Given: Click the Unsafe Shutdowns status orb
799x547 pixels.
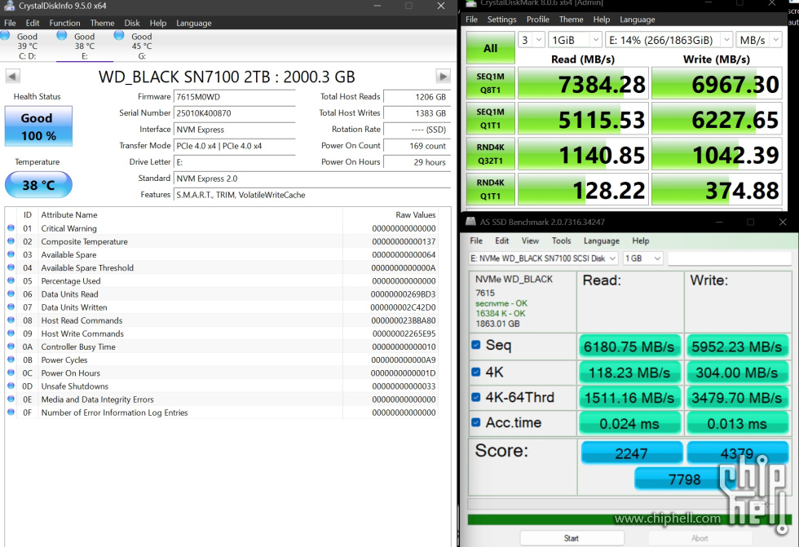Looking at the screenshot, I should point(11,386).
